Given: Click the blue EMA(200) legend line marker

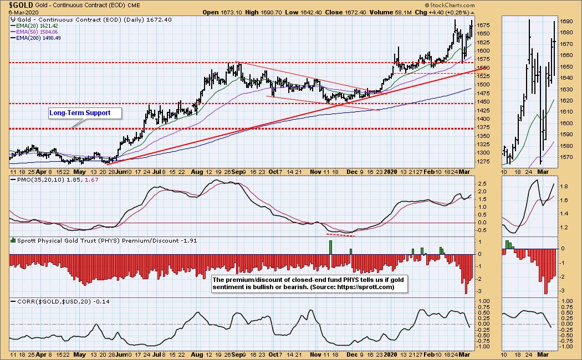Looking at the screenshot, I should 13,38.
